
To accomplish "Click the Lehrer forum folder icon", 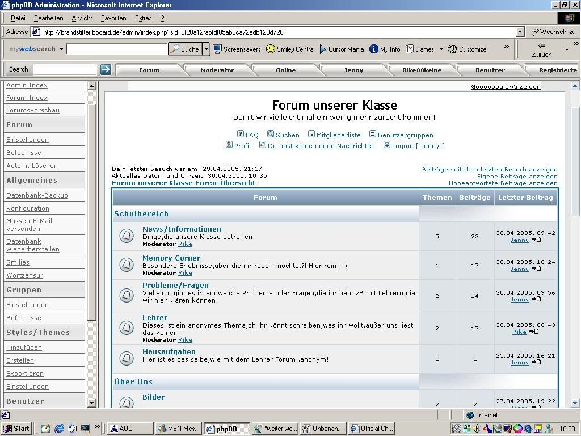I will 127,328.
